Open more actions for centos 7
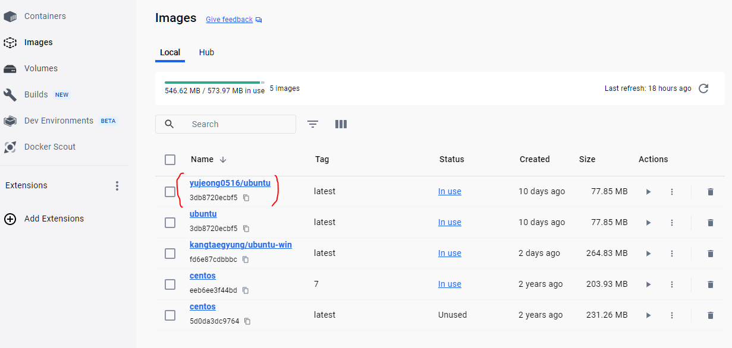 coord(672,284)
